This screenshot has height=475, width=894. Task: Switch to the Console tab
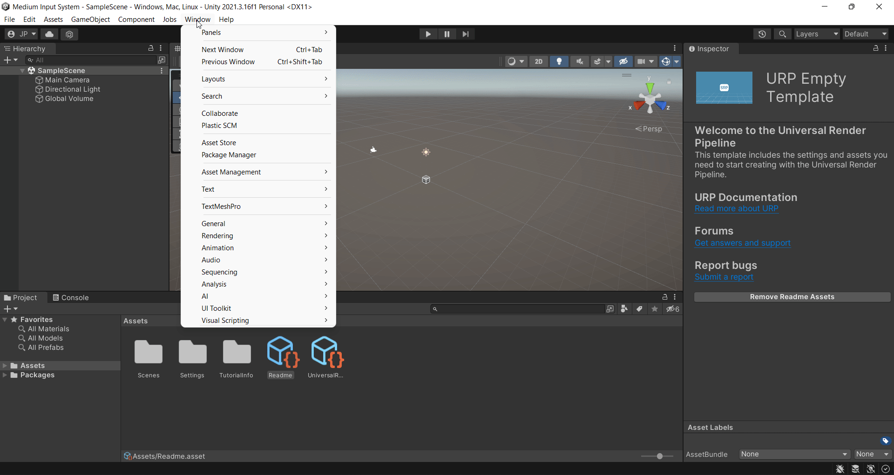click(x=70, y=297)
